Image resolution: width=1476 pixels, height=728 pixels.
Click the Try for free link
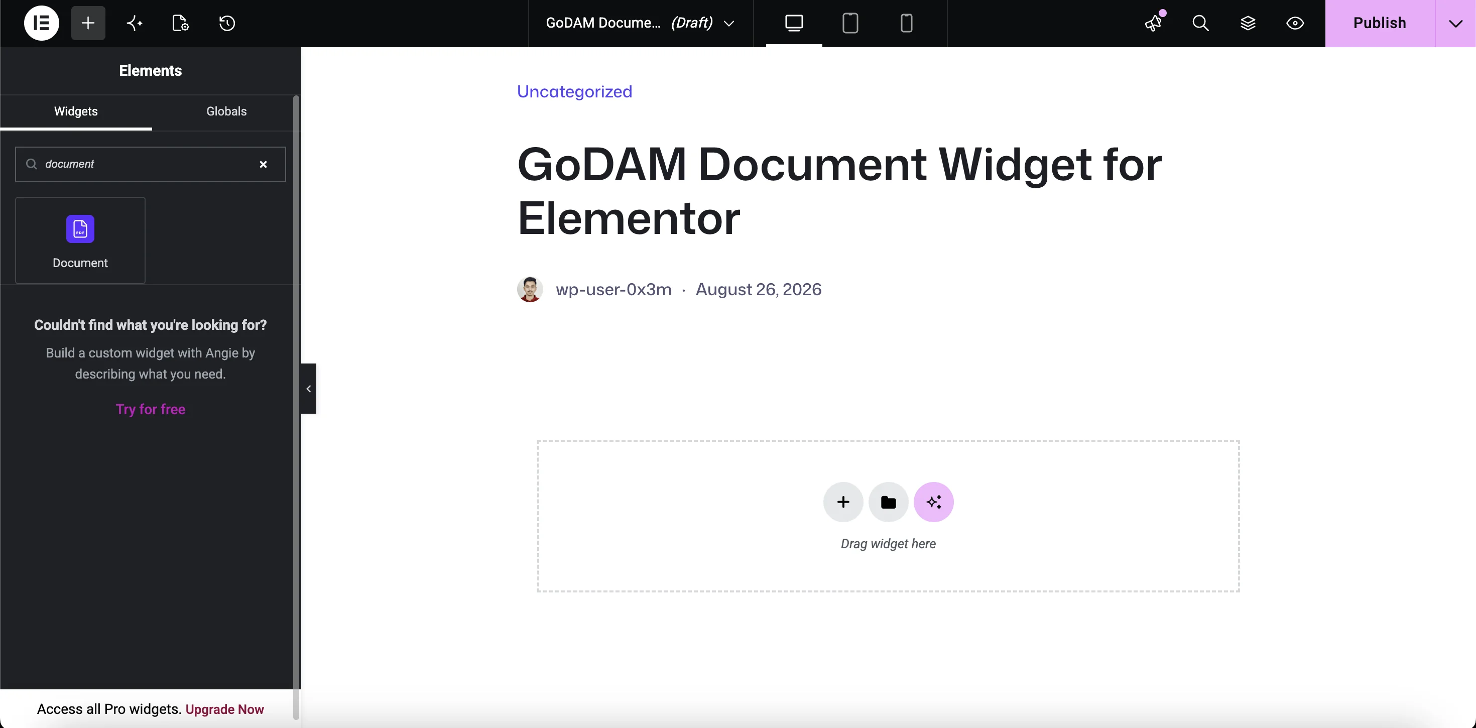151,409
